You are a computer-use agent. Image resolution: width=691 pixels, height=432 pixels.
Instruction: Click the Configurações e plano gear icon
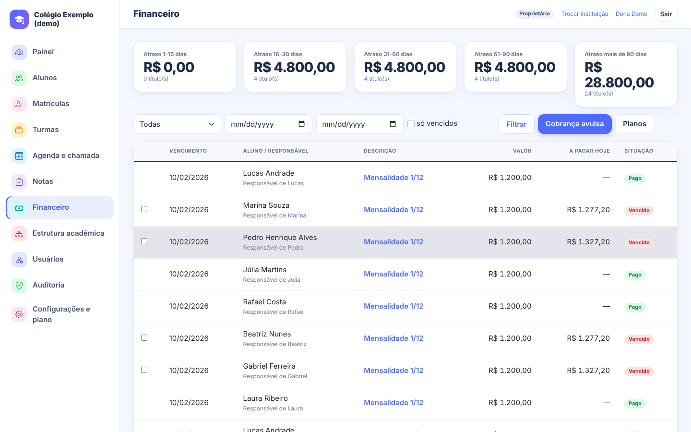point(19,314)
